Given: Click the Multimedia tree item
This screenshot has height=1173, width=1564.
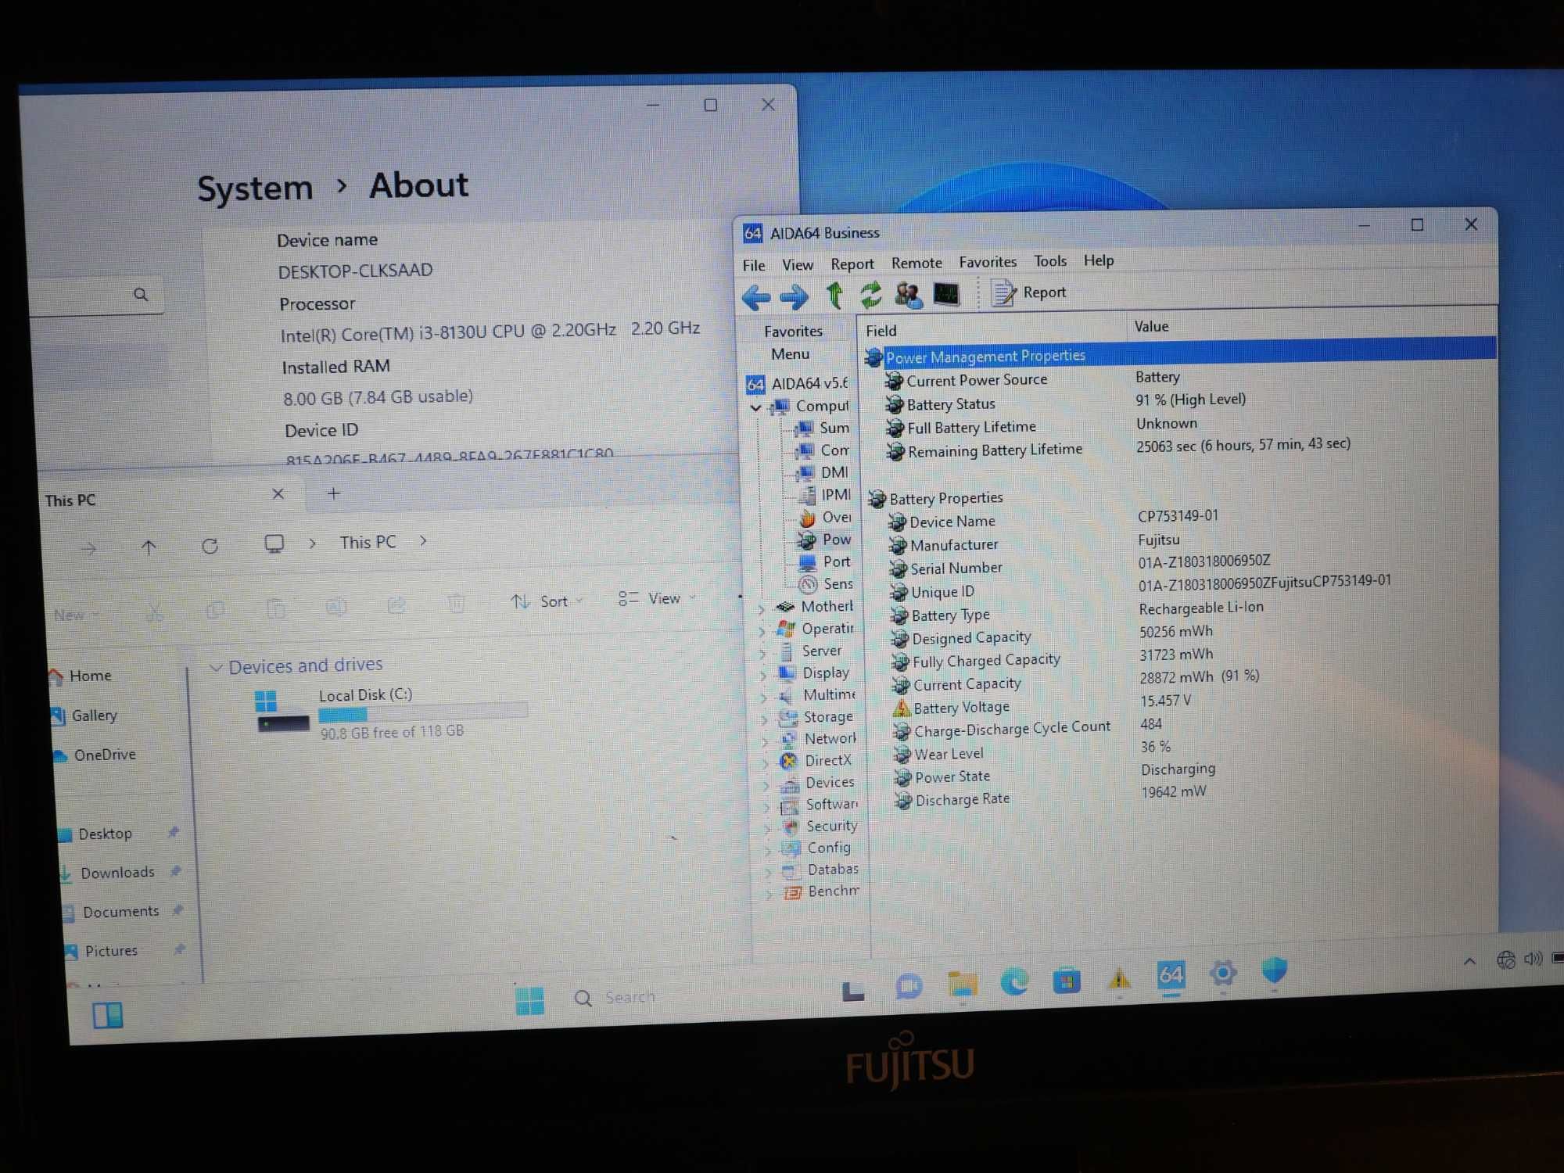Looking at the screenshot, I should tap(817, 694).
